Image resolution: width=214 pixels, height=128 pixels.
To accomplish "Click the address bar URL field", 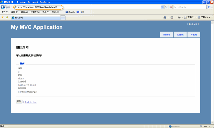I will click(87, 7).
